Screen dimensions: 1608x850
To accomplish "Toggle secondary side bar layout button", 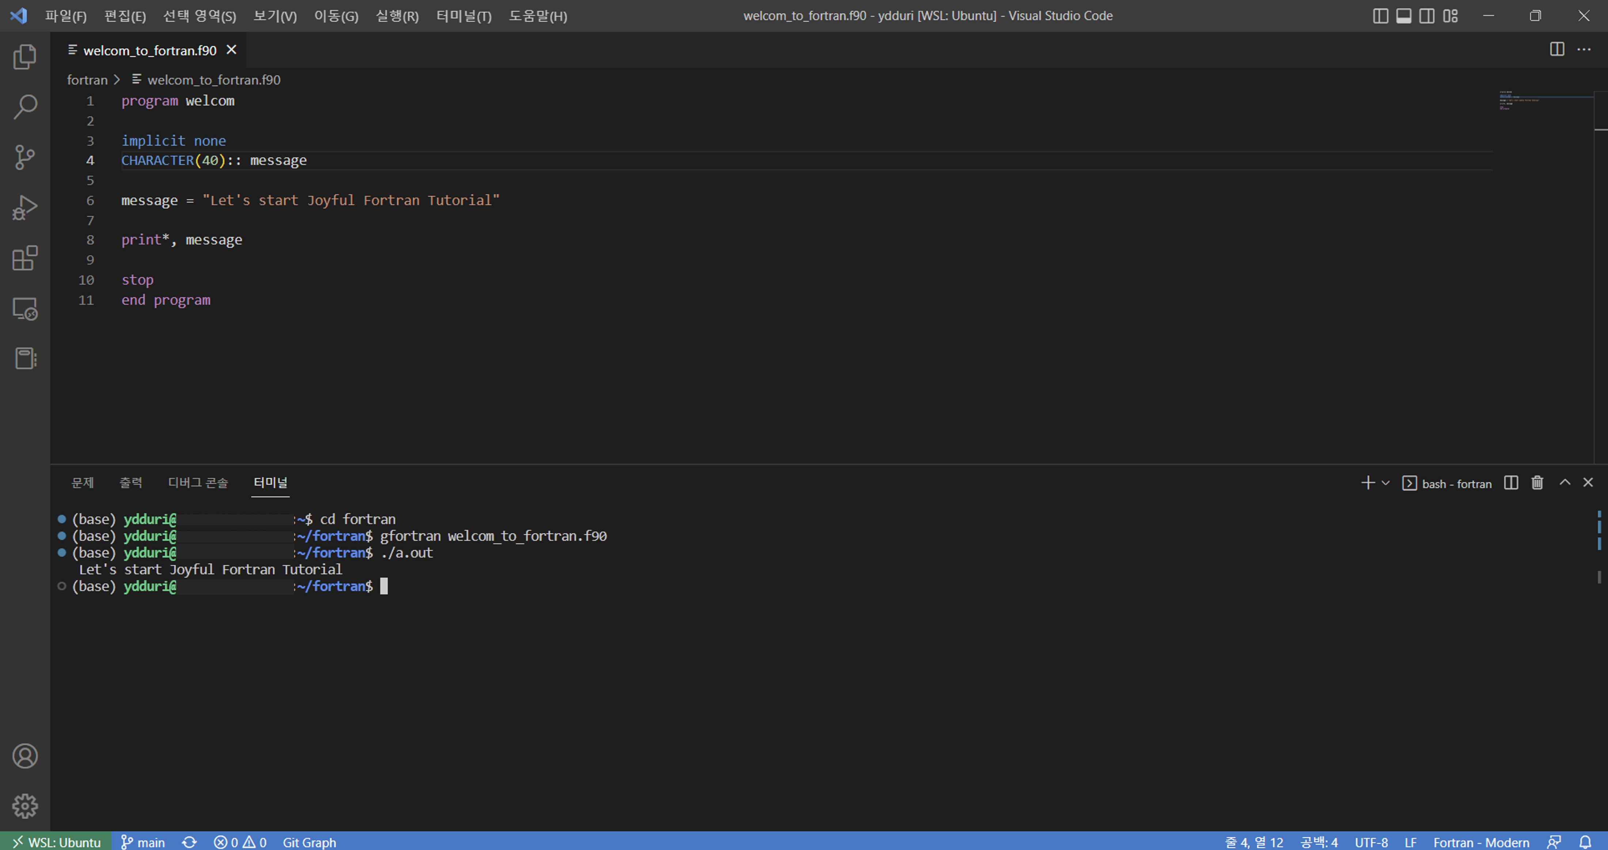I will [1427, 16].
